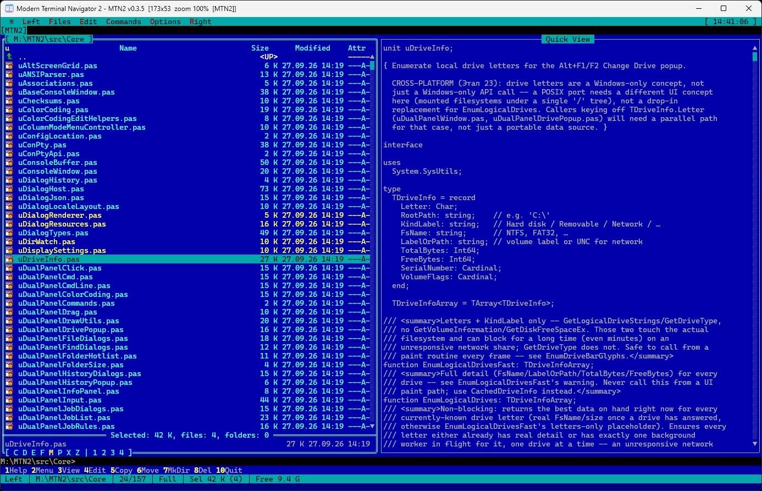Click the file icon beside uDualPanelInput.pas
Viewport: 762px width, 491px height.
pos(9,400)
